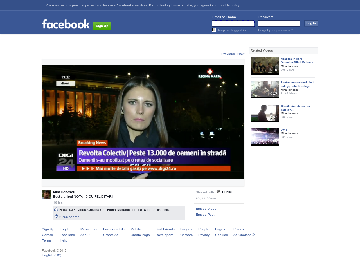Viewport: 360px width, 263px height.
Task: Toggle Keep me logged in checkbox
Action: [x=214, y=30]
